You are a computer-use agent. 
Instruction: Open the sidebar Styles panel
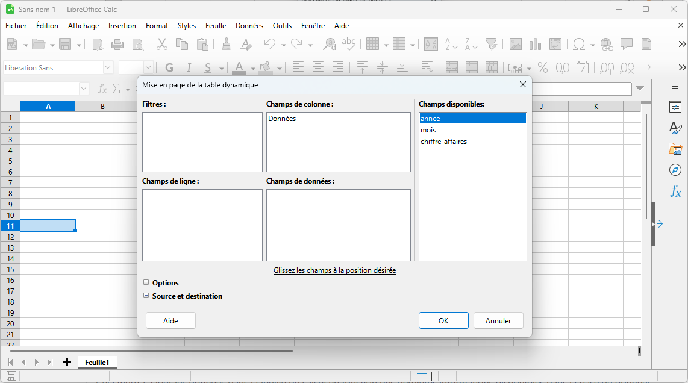(675, 128)
